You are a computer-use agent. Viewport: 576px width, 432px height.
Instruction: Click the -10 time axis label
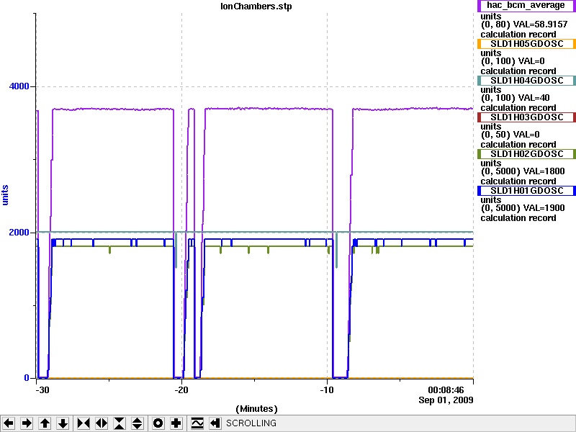[x=327, y=390]
